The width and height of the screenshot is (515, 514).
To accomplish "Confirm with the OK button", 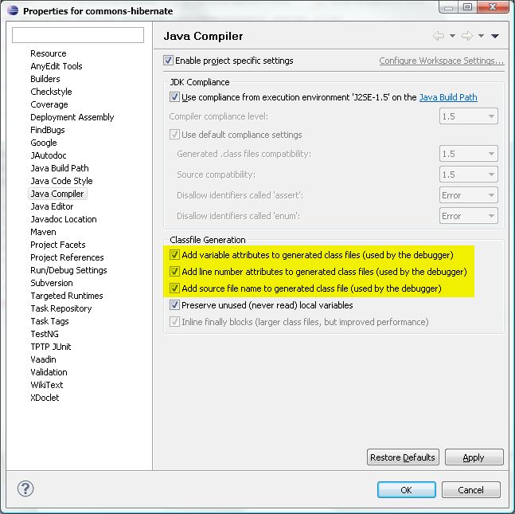I will [407, 489].
